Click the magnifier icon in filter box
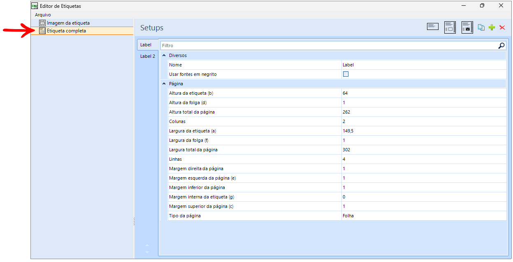The height and width of the screenshot is (262, 513). coord(501,46)
